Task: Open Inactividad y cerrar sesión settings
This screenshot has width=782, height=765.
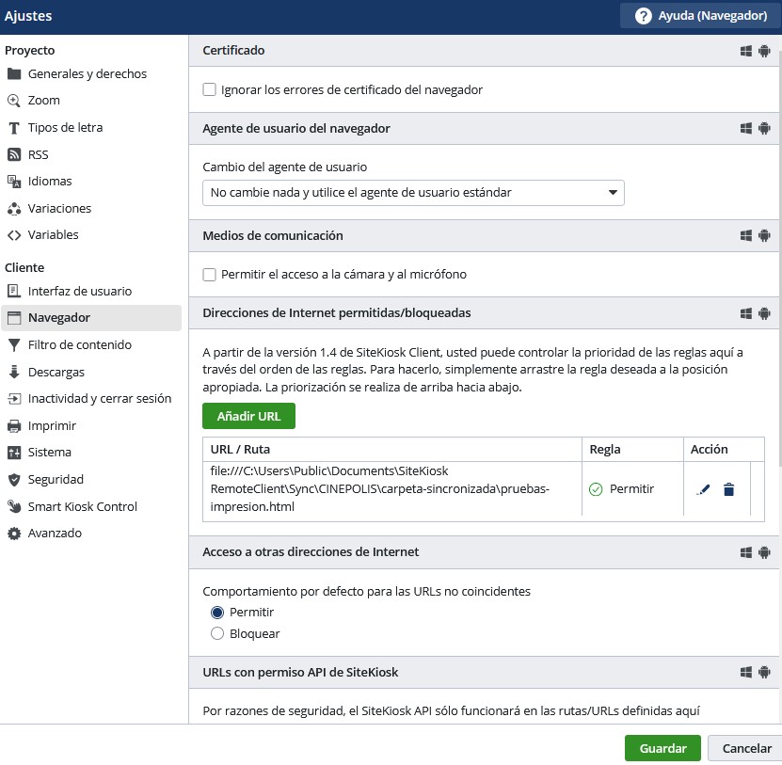Action: click(x=100, y=399)
